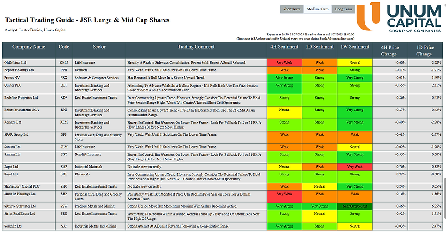
Task: Click the PRX share code
Action: [x=64, y=78]
